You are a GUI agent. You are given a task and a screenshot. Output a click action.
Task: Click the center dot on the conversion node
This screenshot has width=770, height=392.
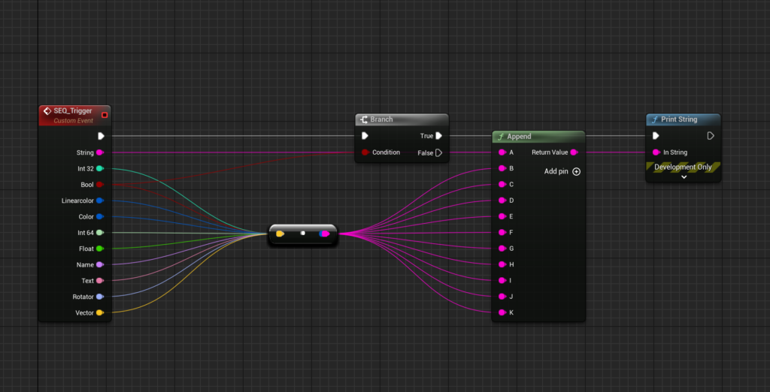(x=303, y=233)
